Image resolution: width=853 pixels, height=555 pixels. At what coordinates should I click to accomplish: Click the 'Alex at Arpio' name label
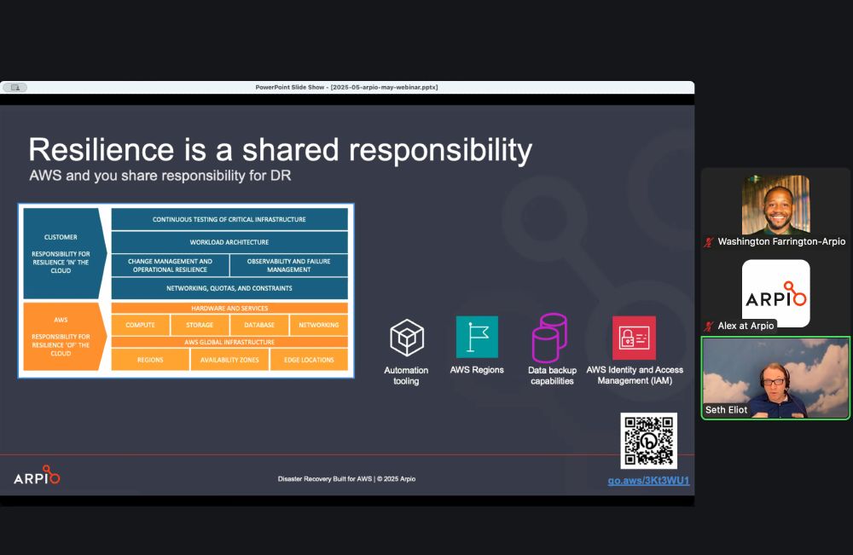(x=746, y=326)
